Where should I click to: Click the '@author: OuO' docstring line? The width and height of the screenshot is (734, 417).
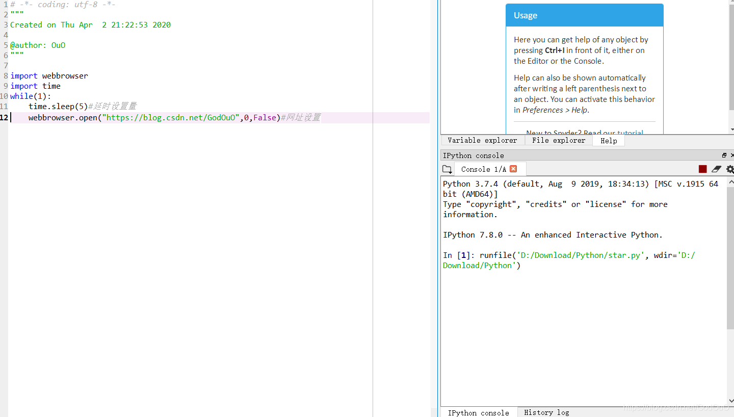tap(38, 45)
